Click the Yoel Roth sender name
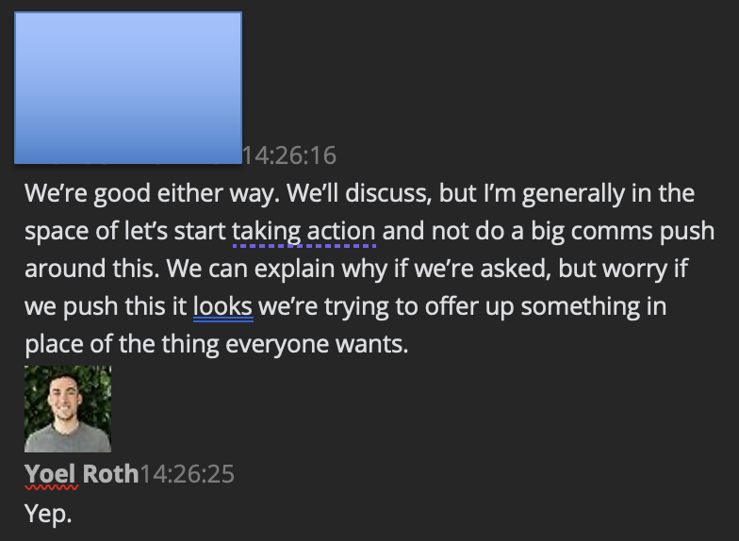The height and width of the screenshot is (541, 739). [x=81, y=473]
